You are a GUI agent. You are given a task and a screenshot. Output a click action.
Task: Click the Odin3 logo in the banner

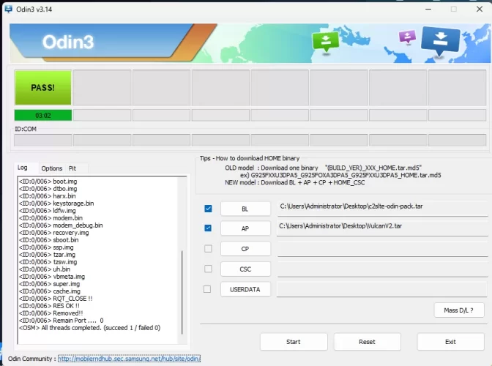(x=68, y=42)
